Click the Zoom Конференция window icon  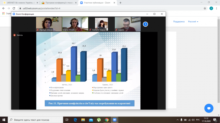point(14,14)
